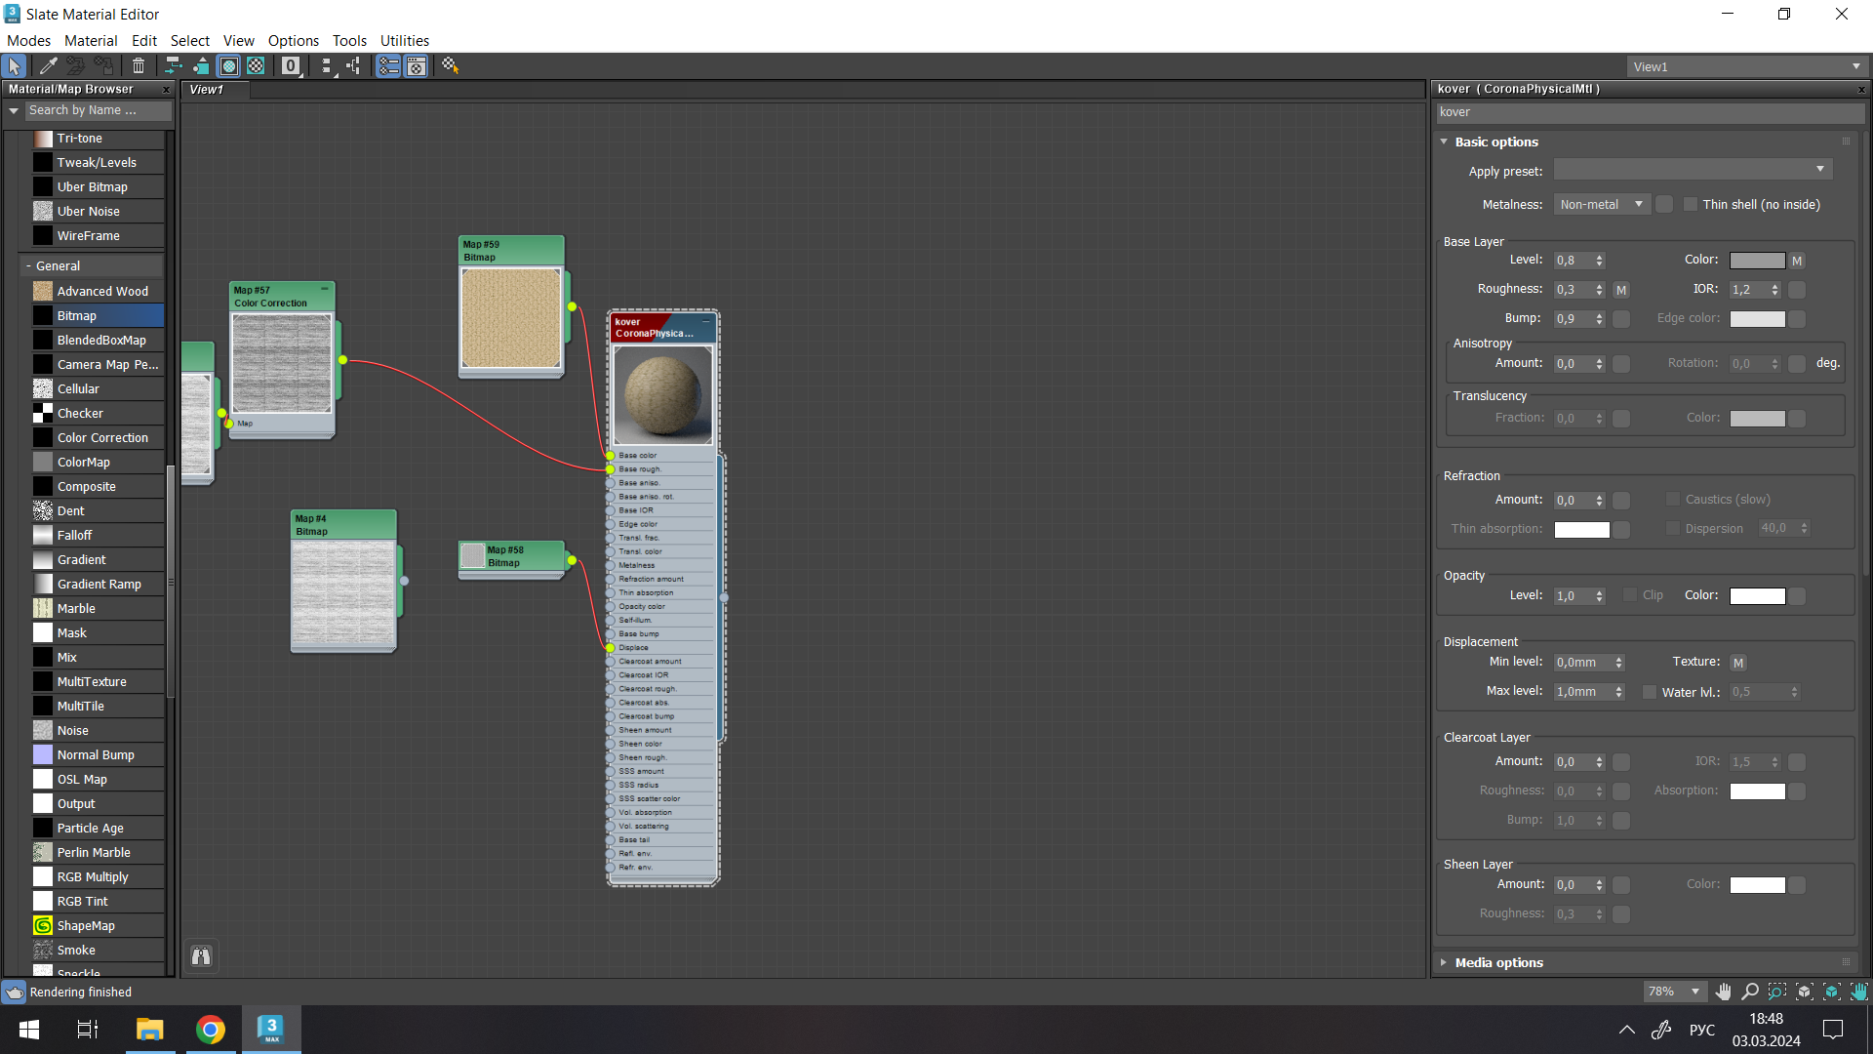
Task: Open the Utilities menu
Action: pos(404,40)
